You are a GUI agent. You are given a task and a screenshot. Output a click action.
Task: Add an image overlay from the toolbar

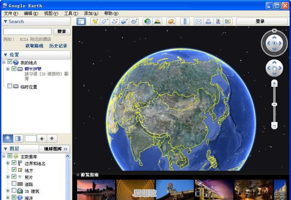click(124, 21)
